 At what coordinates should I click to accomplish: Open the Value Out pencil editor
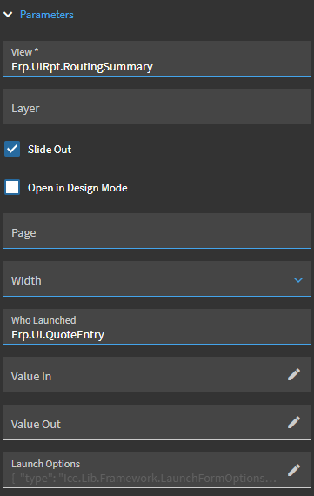[294, 422]
